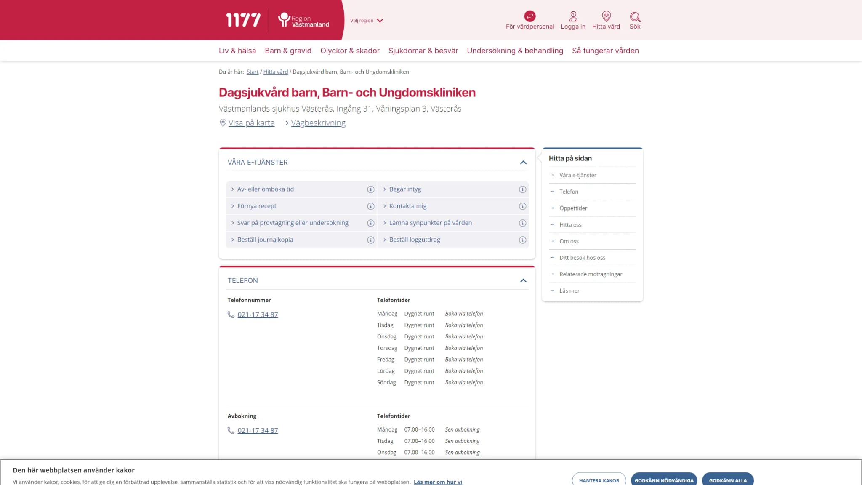Screen dimensions: 862x485
Task: Click Hantera kakor button
Action: pyautogui.click(x=599, y=480)
